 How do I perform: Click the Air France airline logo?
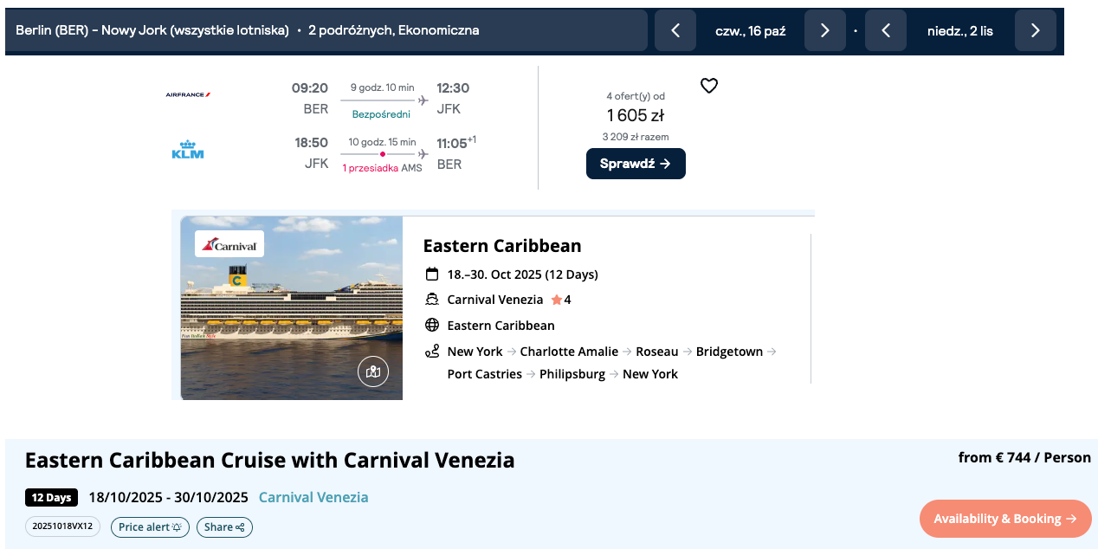[188, 94]
